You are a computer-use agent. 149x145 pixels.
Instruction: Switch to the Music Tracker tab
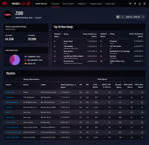[68, 4]
